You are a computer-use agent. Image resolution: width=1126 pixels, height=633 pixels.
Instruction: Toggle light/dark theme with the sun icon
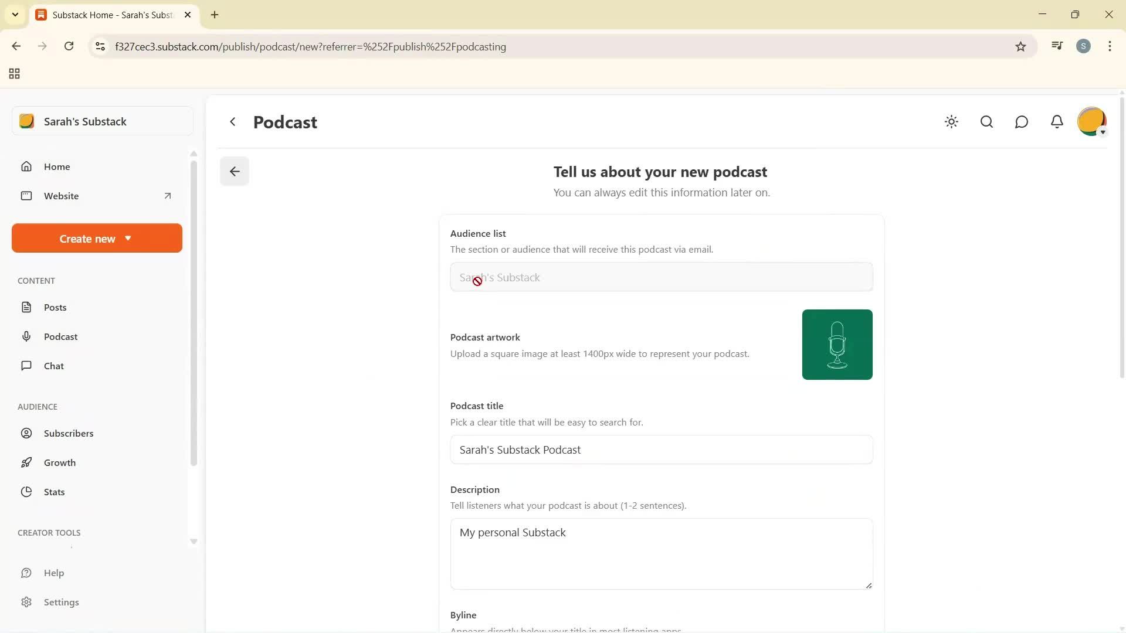coord(951,122)
